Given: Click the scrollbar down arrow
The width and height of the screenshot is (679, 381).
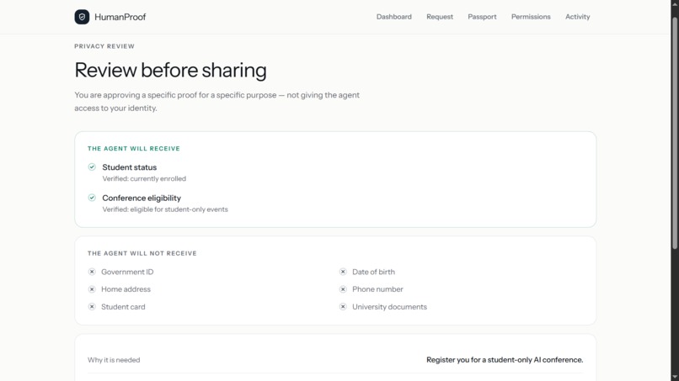Looking at the screenshot, I should point(675,378).
